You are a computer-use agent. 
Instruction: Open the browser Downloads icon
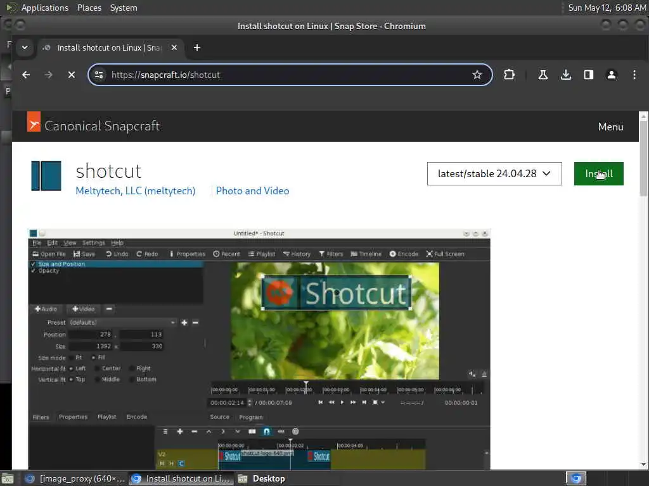click(x=566, y=75)
